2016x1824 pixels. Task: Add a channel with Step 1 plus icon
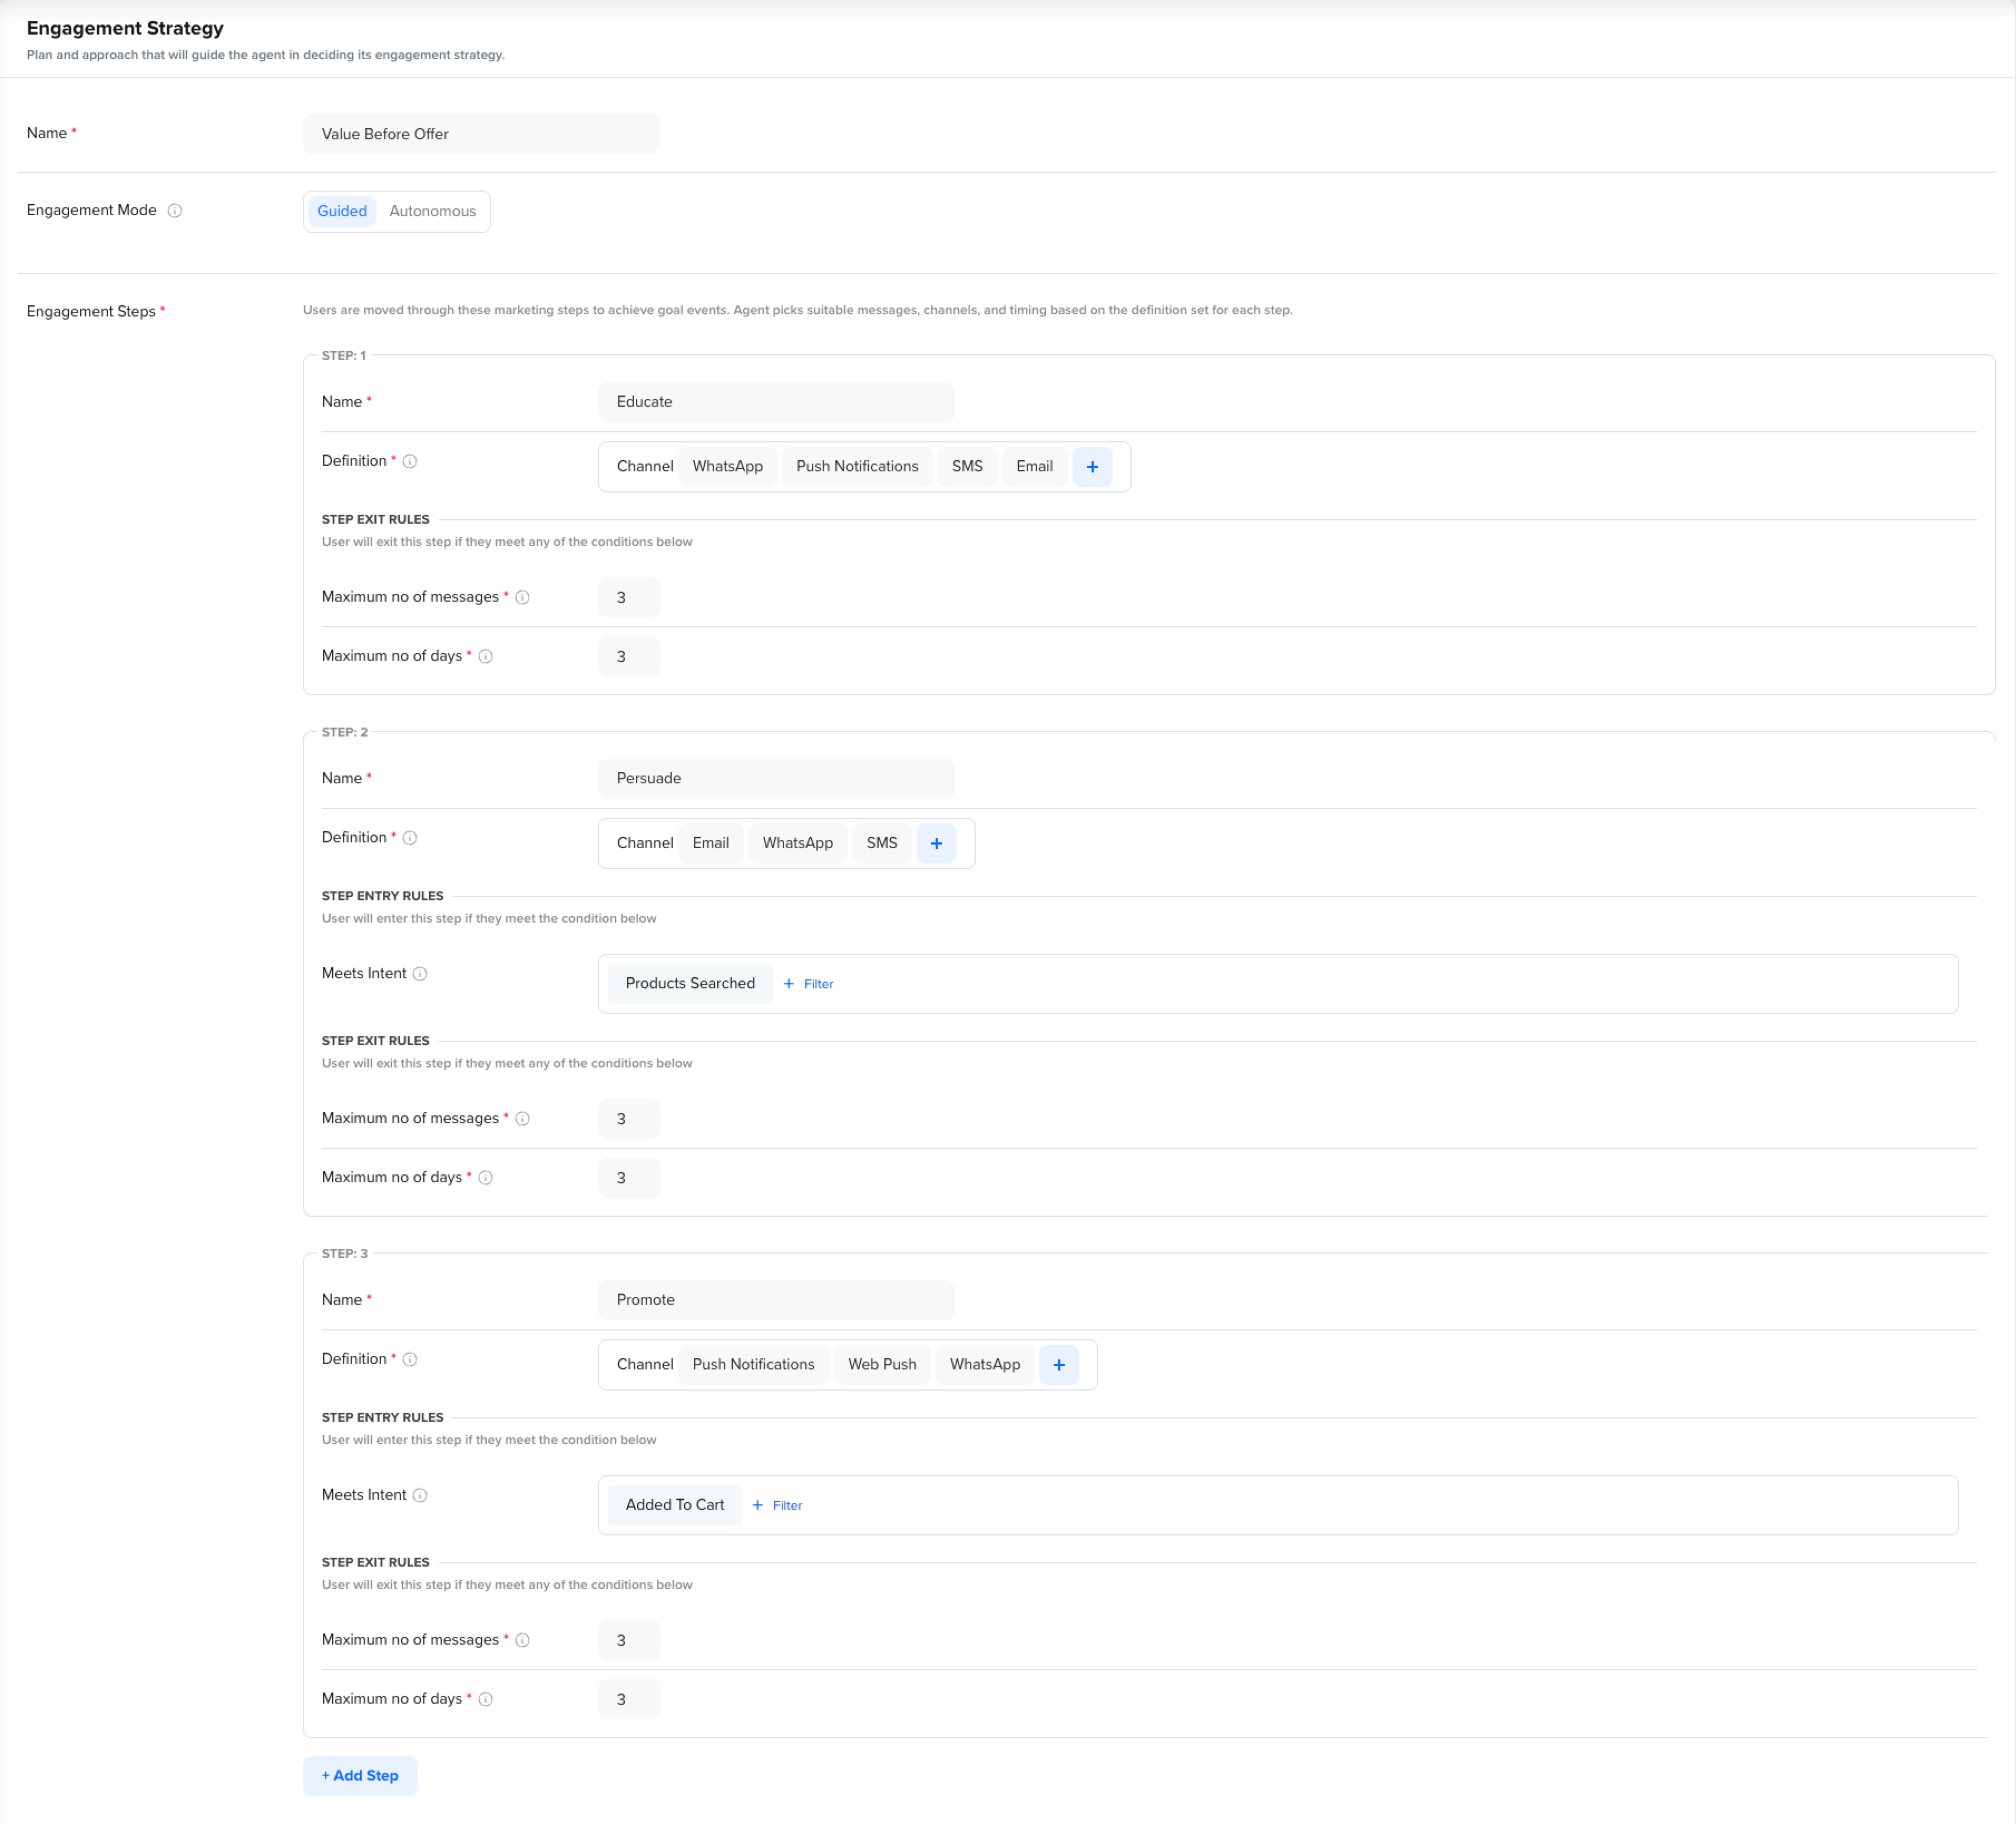click(x=1092, y=467)
